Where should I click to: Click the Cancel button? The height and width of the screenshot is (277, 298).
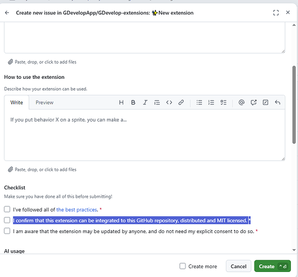click(238, 266)
